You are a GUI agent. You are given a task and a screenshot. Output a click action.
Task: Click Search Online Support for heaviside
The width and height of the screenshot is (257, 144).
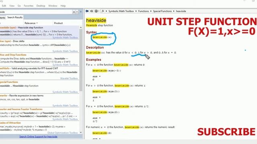point(39,136)
